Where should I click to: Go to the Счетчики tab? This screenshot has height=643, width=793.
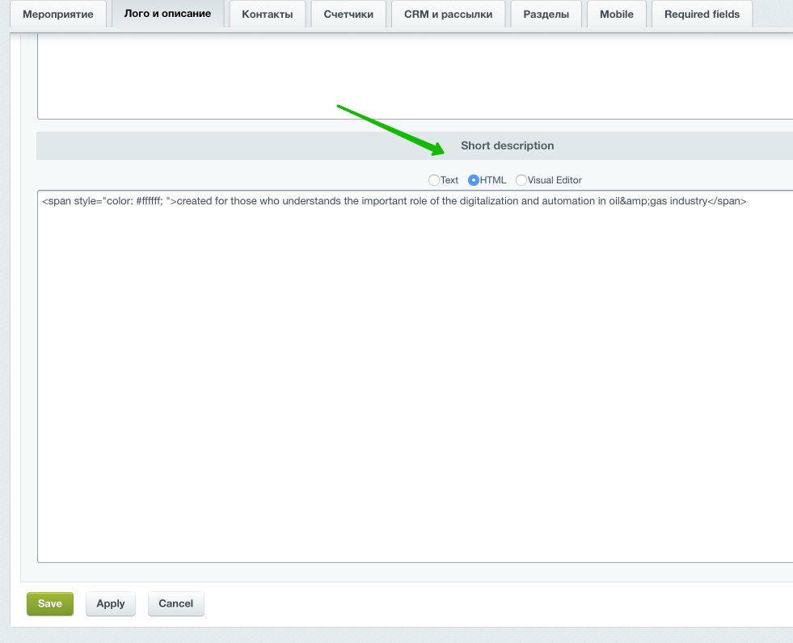tap(348, 15)
